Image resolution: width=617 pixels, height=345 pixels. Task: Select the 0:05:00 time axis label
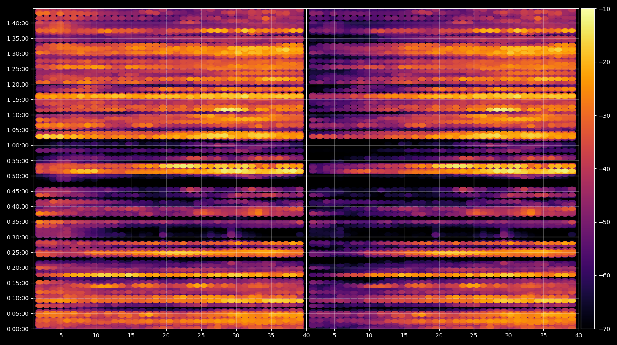pyautogui.click(x=18, y=314)
